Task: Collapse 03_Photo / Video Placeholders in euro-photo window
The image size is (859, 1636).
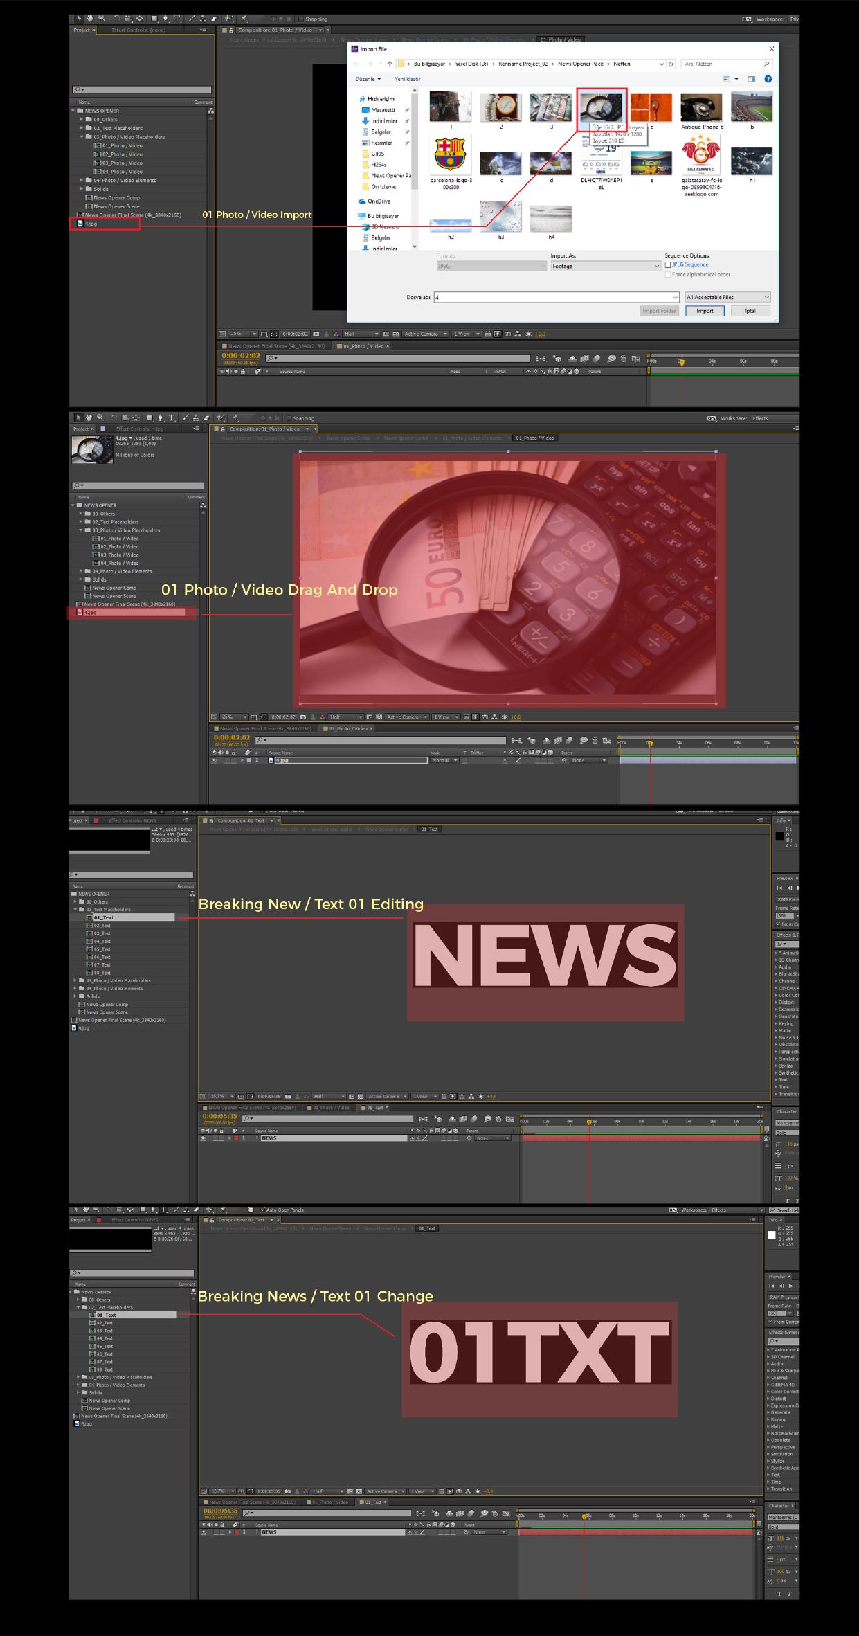Action: 81,530
